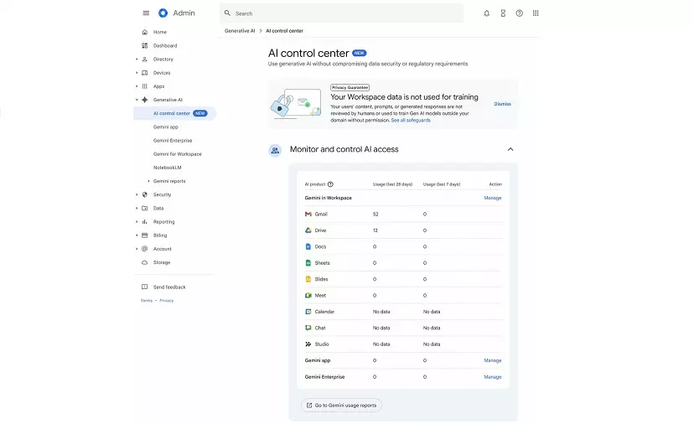Click Gmail 28-day usage value 52
Screen dimensions: 694x424
coord(375,215)
